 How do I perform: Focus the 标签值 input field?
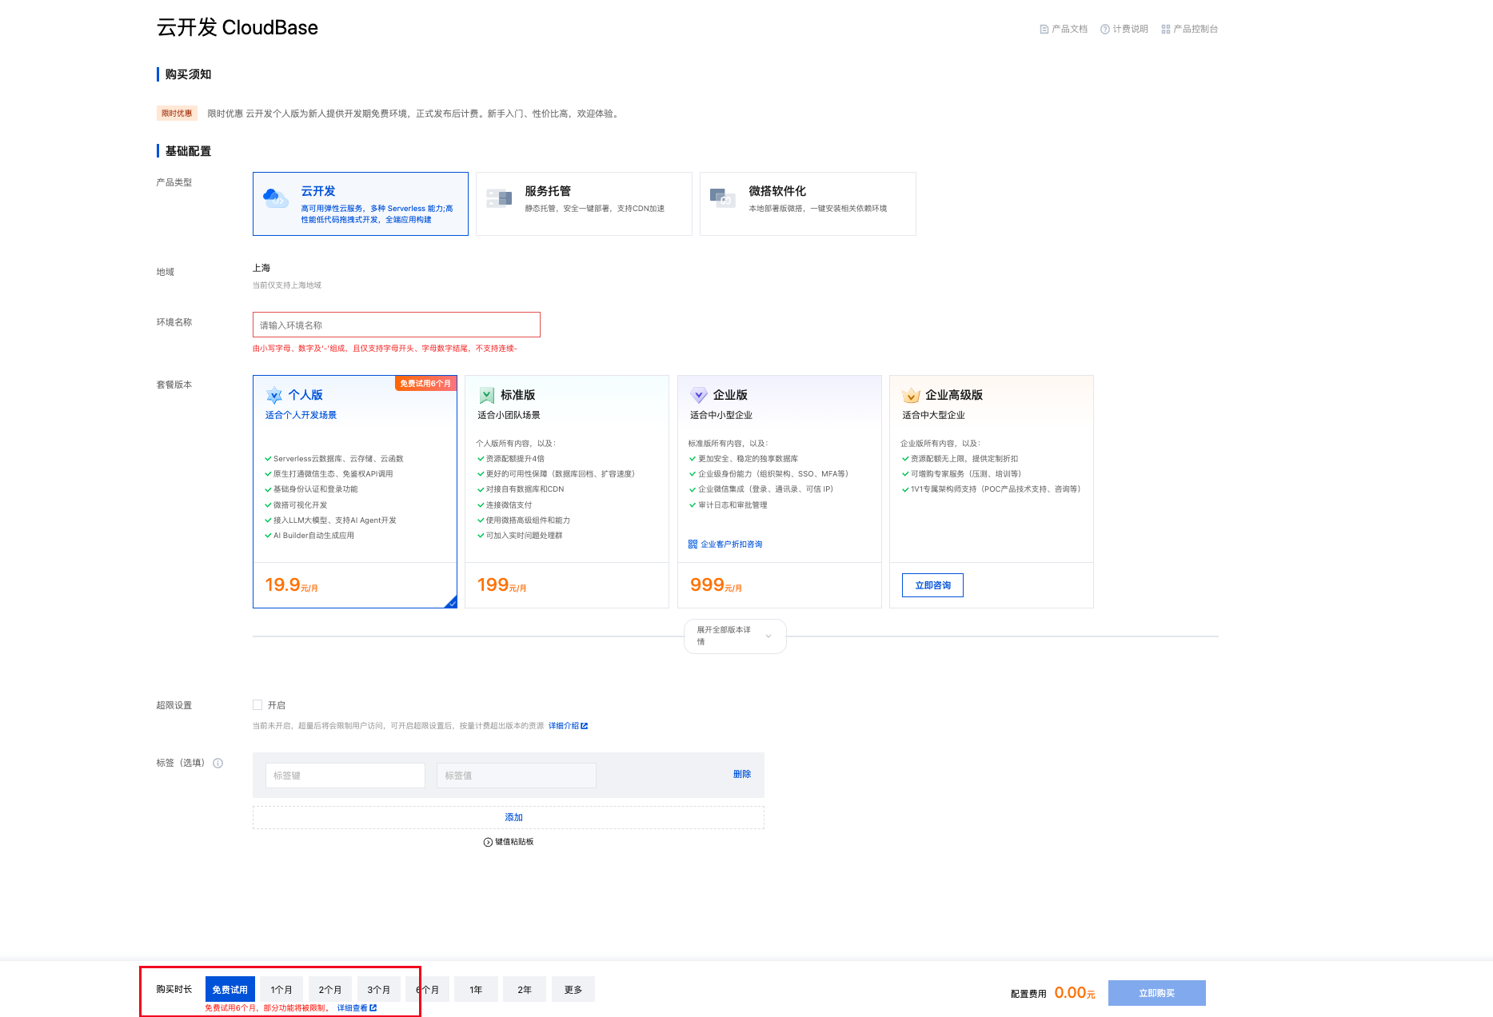click(517, 776)
